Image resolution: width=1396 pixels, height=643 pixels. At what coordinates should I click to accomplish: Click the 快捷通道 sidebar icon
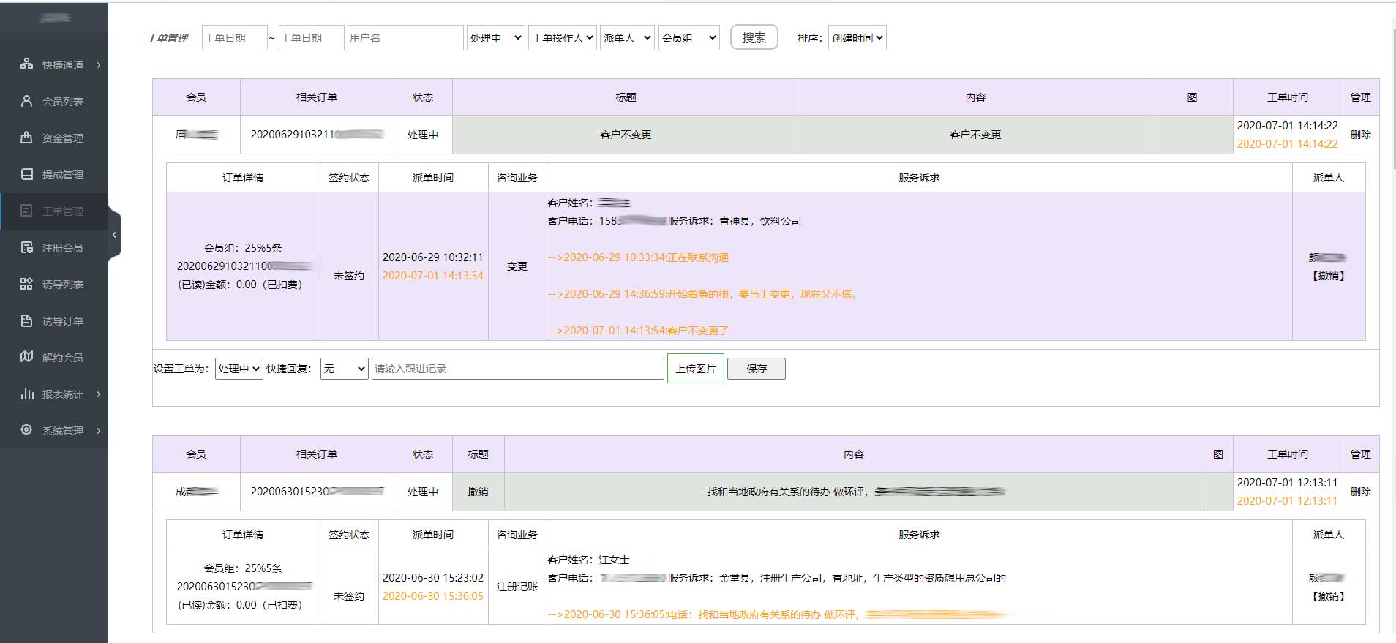coord(26,64)
